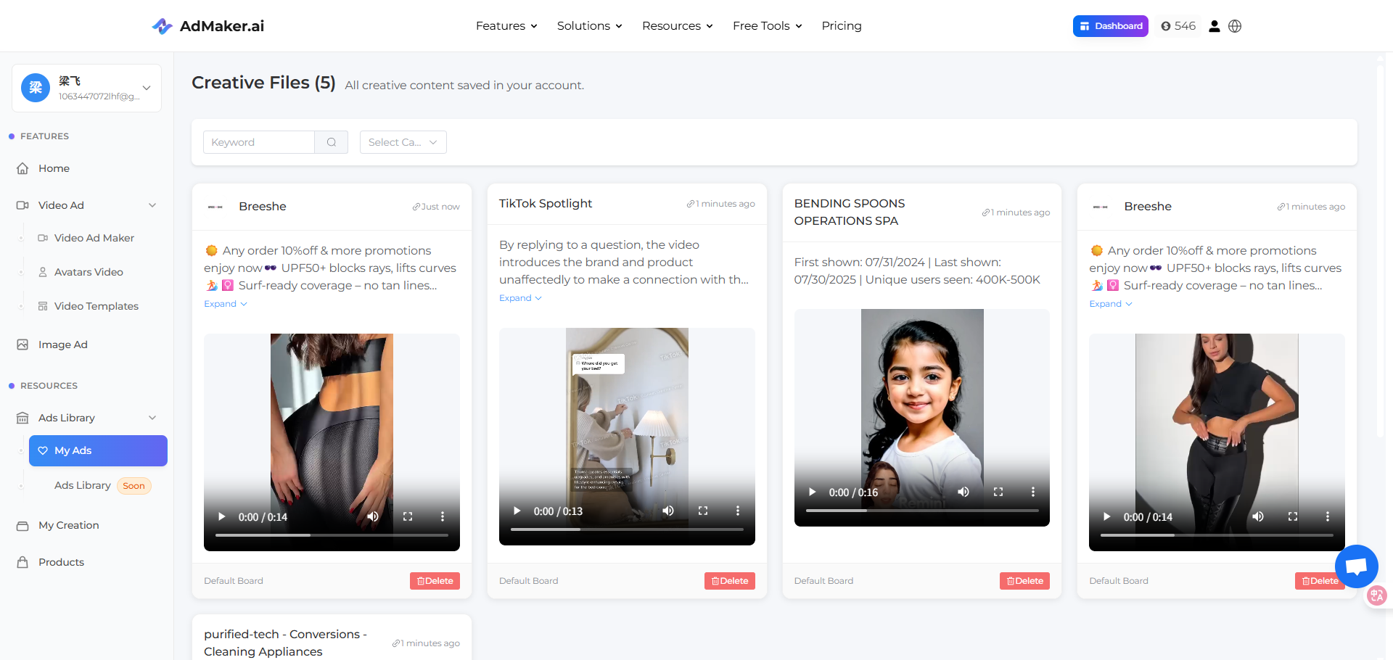Play the second Breeshe video (1 minutes ago)
The height and width of the screenshot is (660, 1393).
pyautogui.click(x=1107, y=517)
